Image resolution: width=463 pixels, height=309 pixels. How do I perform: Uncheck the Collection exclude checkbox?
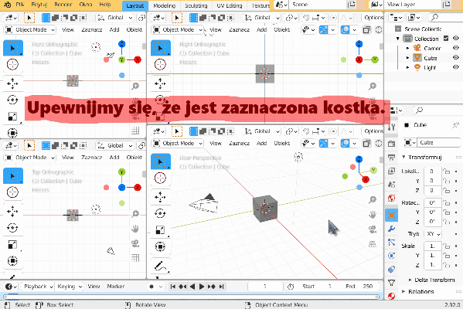click(446, 39)
